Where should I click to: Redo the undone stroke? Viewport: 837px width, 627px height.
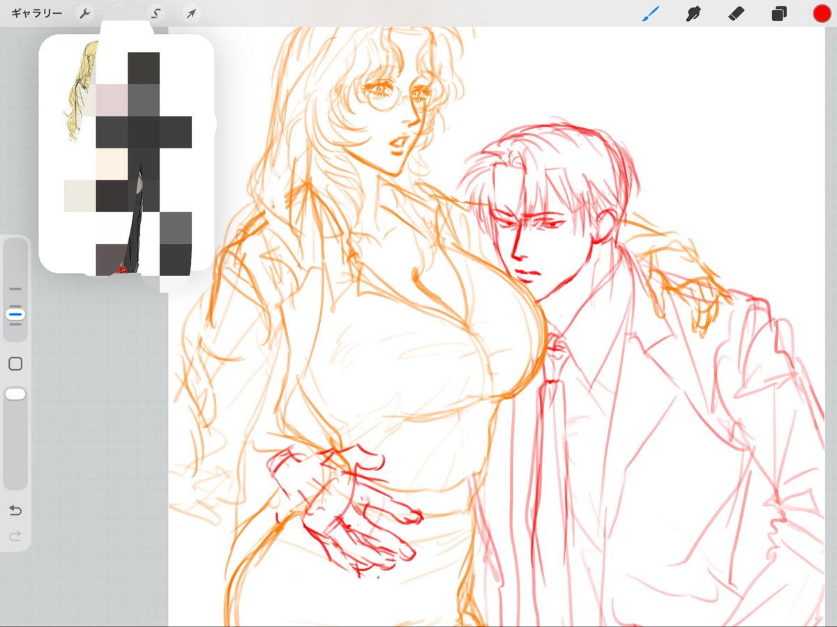[x=15, y=536]
